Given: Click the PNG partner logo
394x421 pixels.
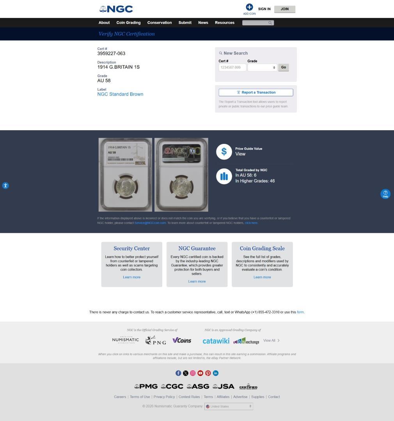Looking at the screenshot, I should click(156, 340).
